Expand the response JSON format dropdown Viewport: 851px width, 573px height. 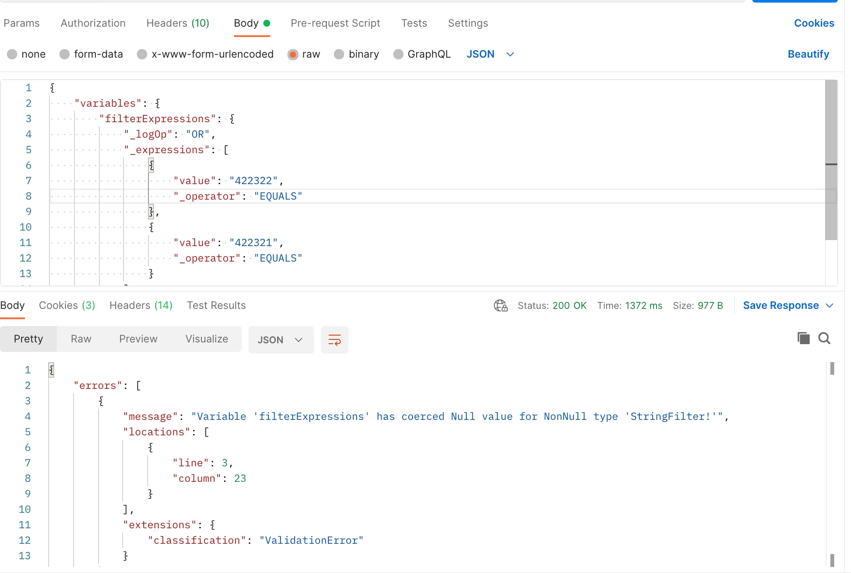pos(281,340)
